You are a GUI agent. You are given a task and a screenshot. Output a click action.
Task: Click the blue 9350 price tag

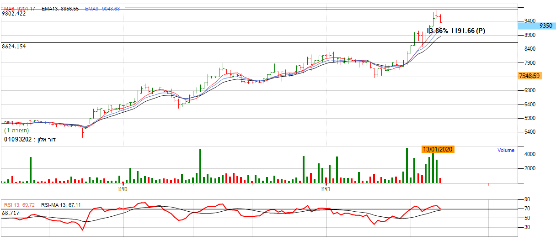coord(540,26)
